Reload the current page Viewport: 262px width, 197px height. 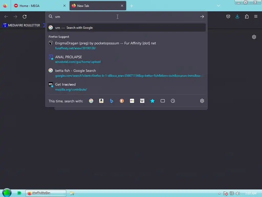[x=25, y=17]
